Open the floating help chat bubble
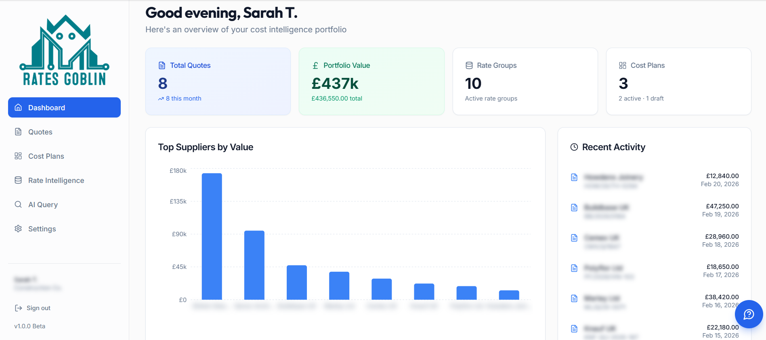This screenshot has height=340, width=766. click(749, 314)
